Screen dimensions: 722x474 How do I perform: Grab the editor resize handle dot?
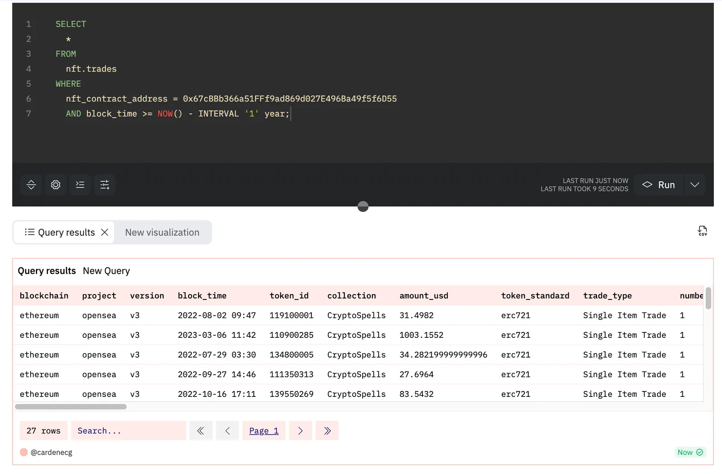pyautogui.click(x=363, y=207)
